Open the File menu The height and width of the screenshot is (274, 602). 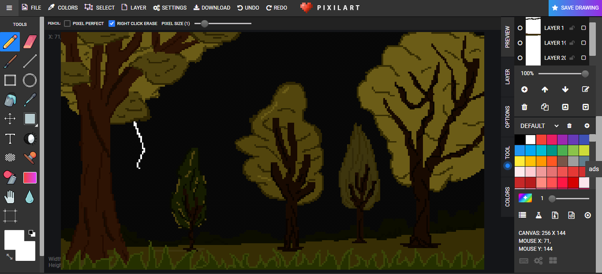click(x=32, y=8)
